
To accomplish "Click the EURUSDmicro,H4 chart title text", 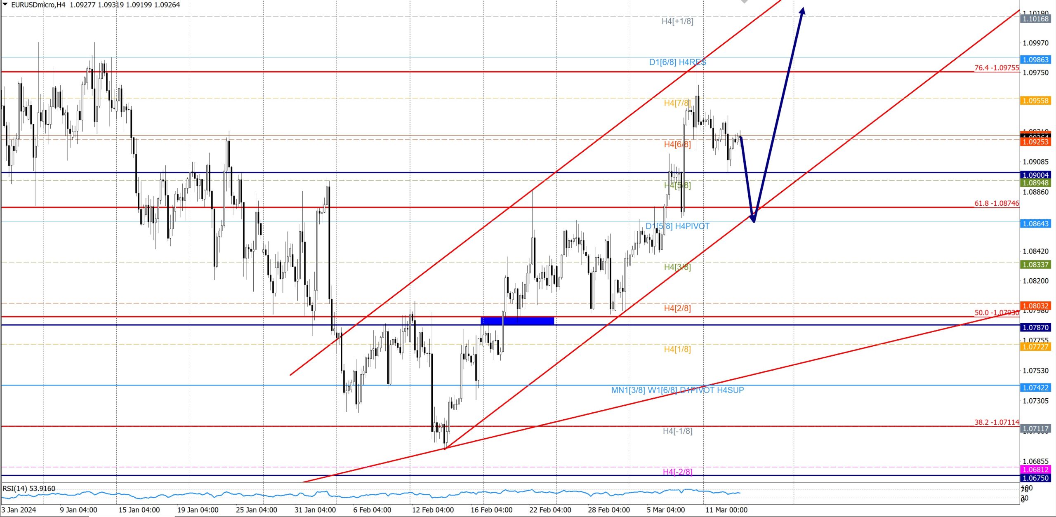I will click(x=38, y=5).
